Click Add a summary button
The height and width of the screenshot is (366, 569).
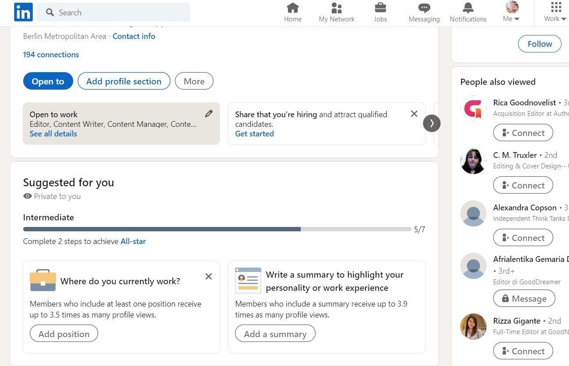click(275, 334)
